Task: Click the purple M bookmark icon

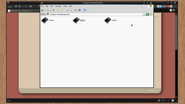Action: click(x=171, y=6)
